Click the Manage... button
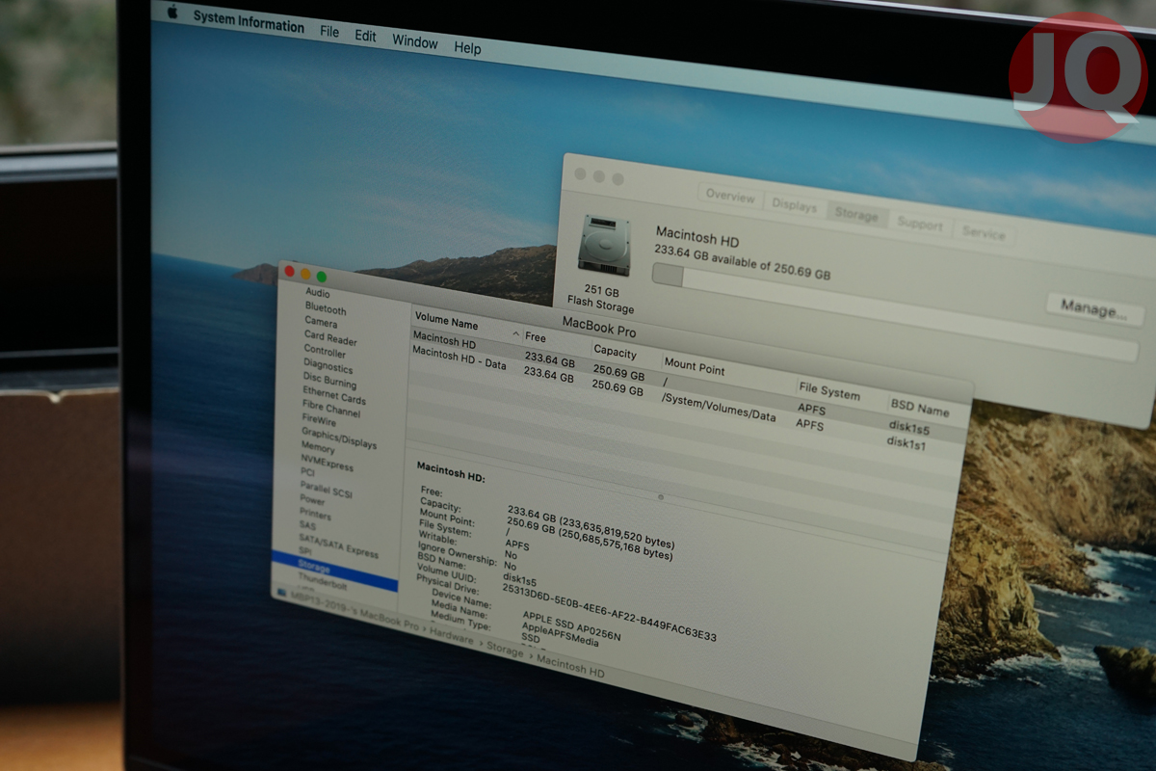Viewport: 1156px width, 771px height. (1094, 308)
